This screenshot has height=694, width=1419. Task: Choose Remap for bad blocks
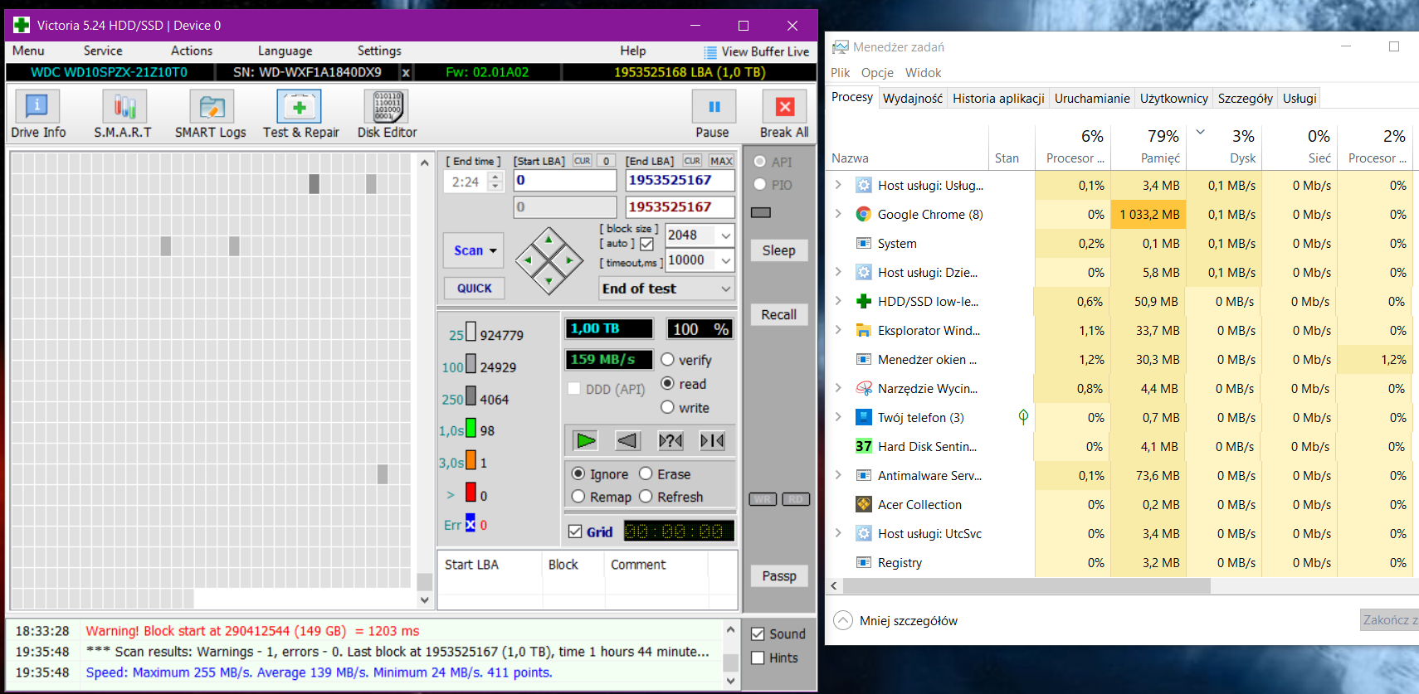click(578, 497)
